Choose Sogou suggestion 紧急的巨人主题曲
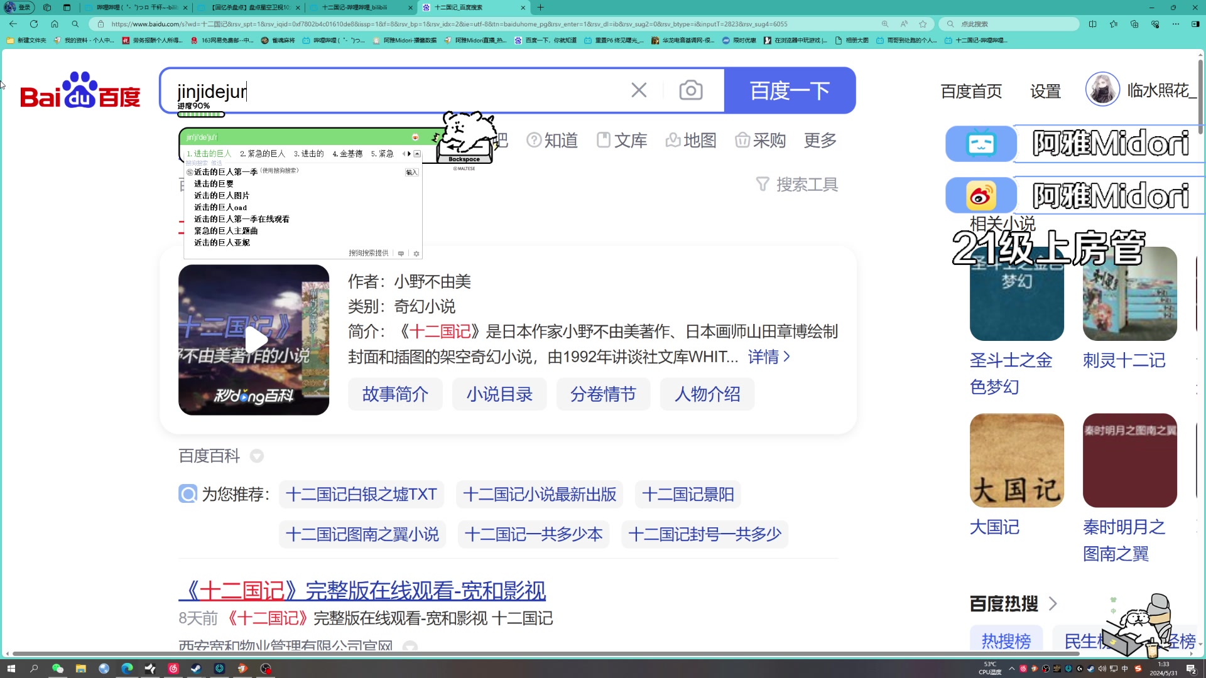 [x=225, y=231]
